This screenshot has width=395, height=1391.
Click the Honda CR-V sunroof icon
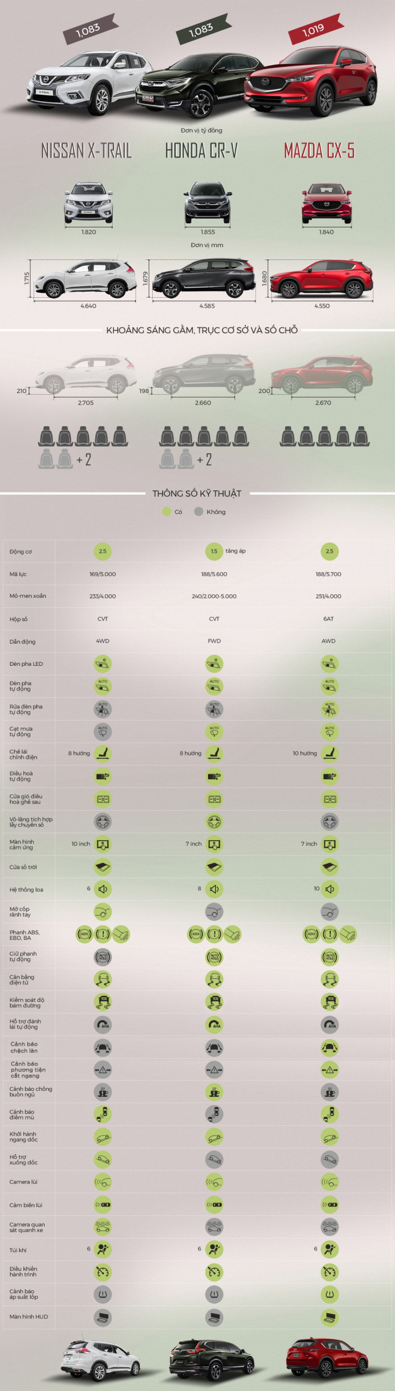[x=214, y=867]
